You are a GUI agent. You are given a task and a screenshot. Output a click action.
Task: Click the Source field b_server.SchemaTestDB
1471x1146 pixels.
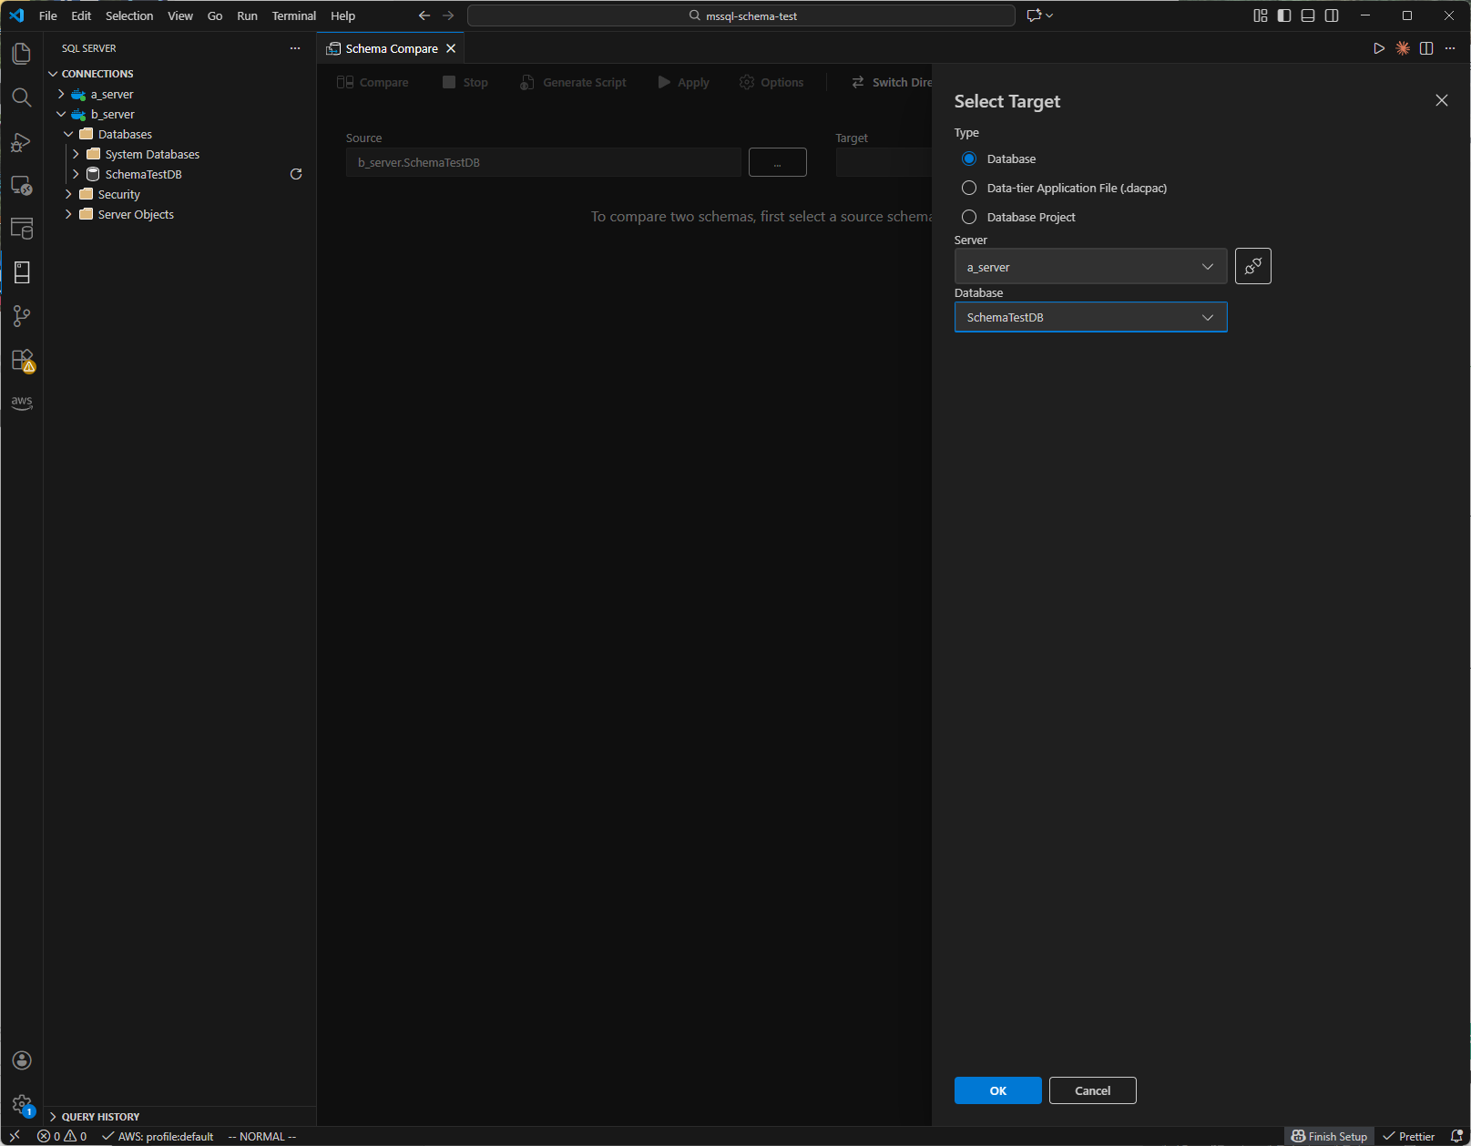pyautogui.click(x=544, y=162)
